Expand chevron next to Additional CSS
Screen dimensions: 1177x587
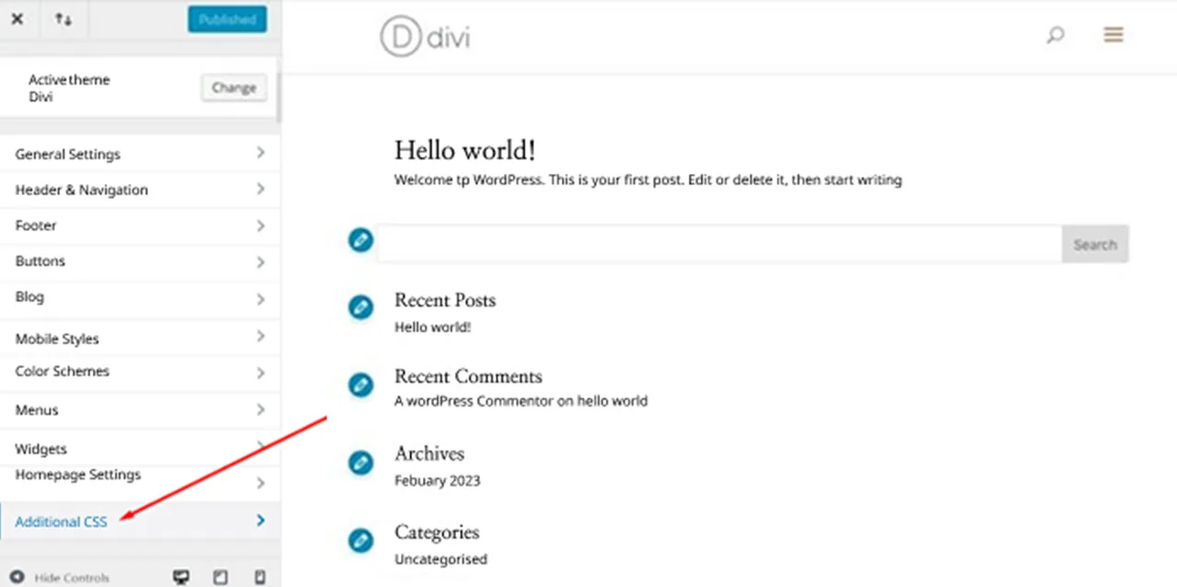[x=260, y=521]
